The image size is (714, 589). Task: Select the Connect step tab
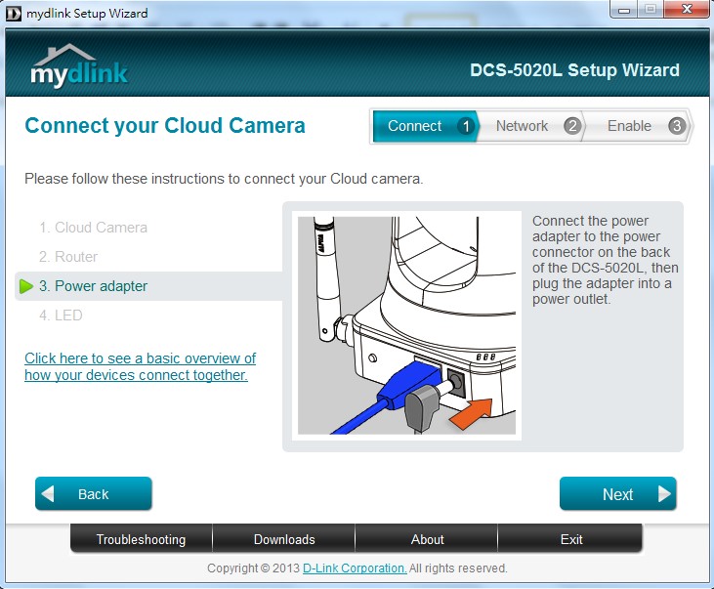coord(425,126)
